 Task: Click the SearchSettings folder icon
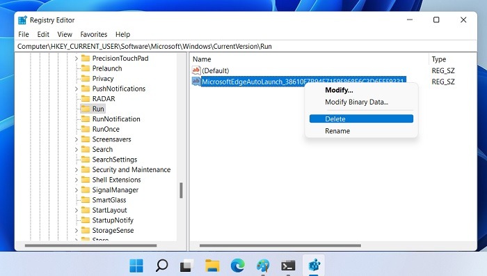point(86,160)
